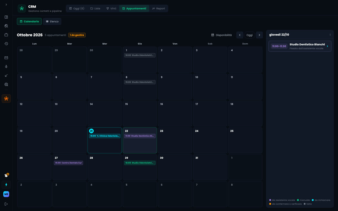Open 11:00 Studio Dentistico appointment on 22
The width and height of the screenshot is (338, 211).
(x=140, y=136)
